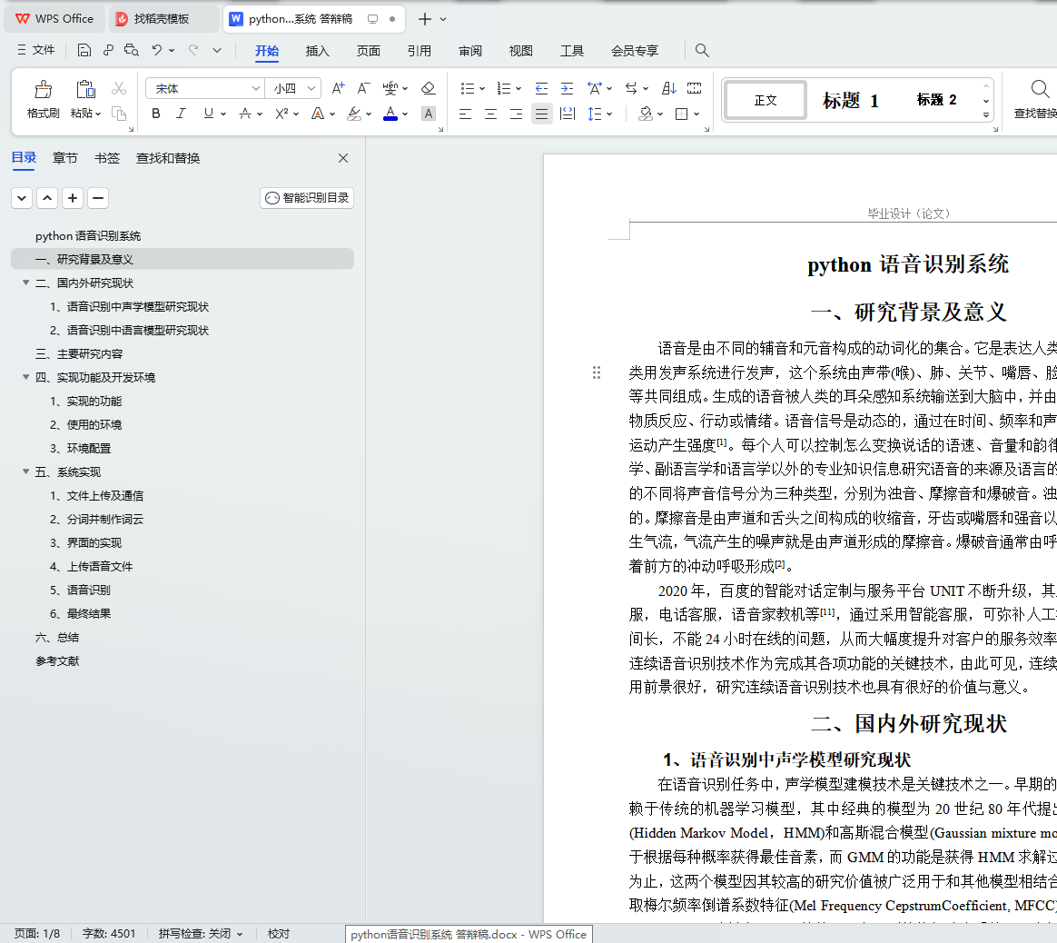Click the undo arrow icon
Screen dimensions: 1057x943
pyautogui.click(x=157, y=50)
